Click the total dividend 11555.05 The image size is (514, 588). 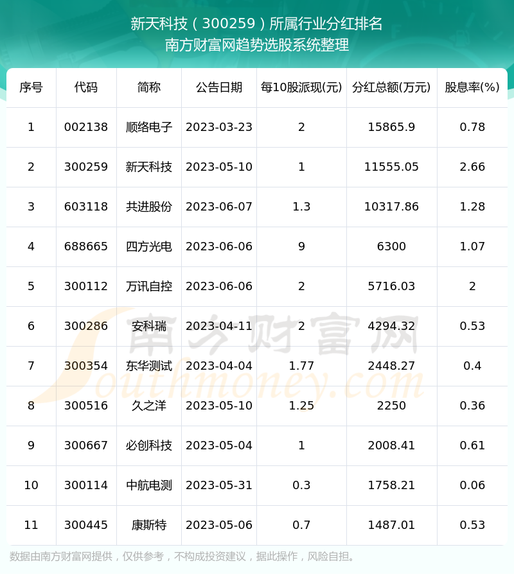[x=391, y=167]
